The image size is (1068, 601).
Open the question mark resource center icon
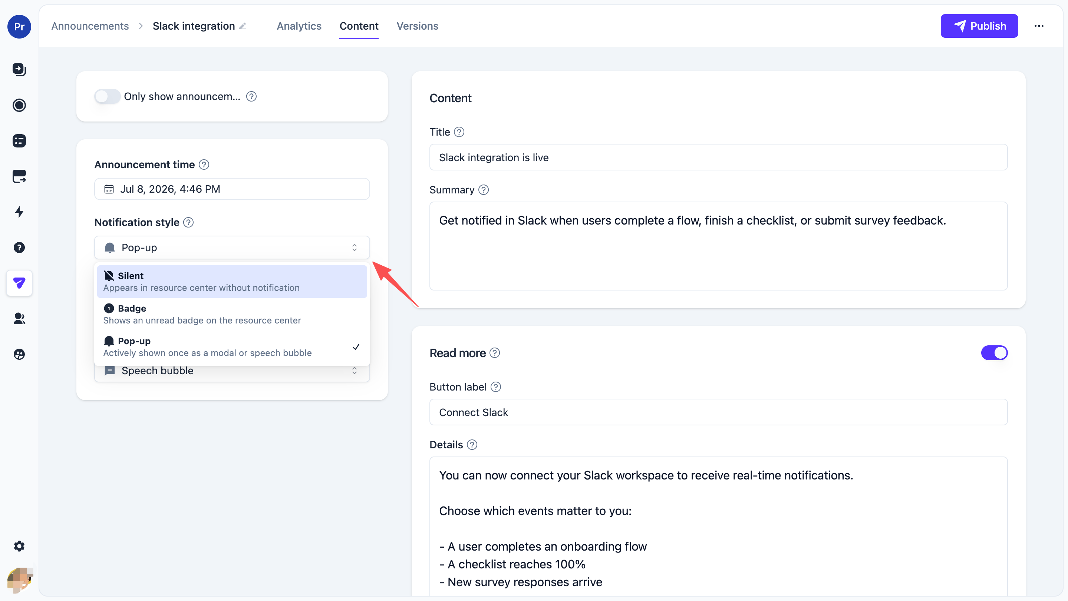tap(19, 248)
